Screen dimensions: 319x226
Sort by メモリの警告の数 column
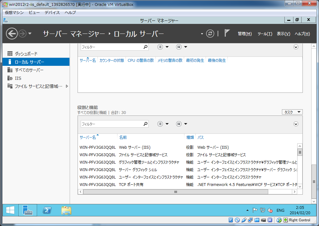click(x=170, y=61)
